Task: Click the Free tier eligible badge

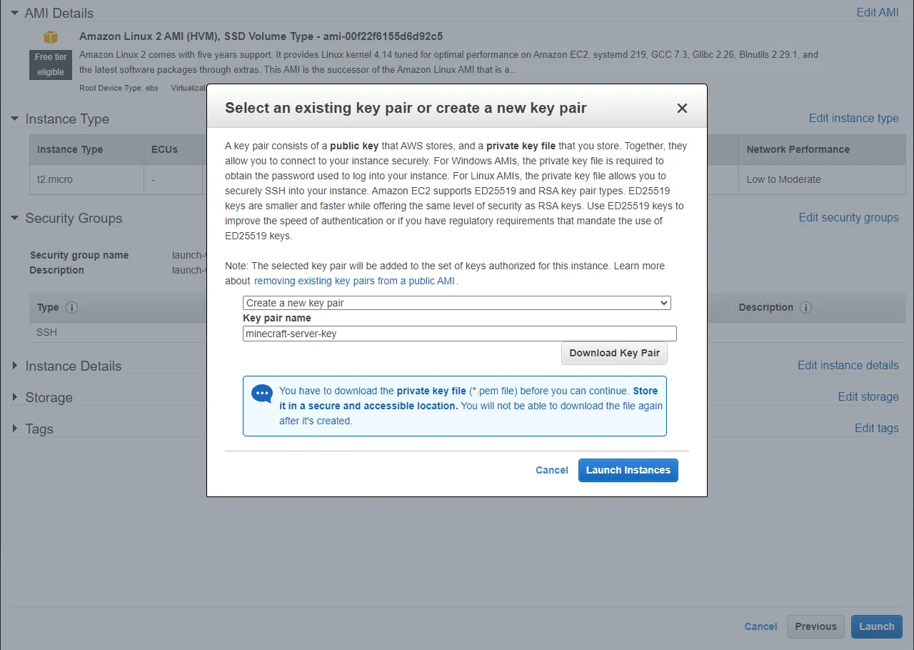Action: (51, 64)
